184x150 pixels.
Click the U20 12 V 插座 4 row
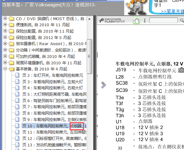[x=140, y=140]
